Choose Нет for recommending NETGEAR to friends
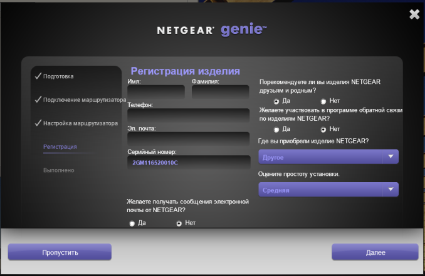 323,101
